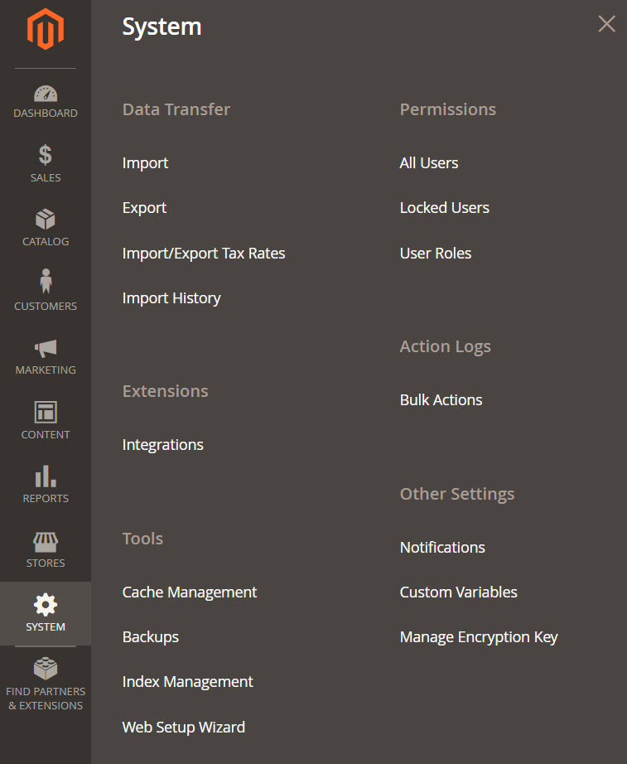This screenshot has height=764, width=627.
Task: Open the Marketing megaphone icon
Action: point(46,348)
